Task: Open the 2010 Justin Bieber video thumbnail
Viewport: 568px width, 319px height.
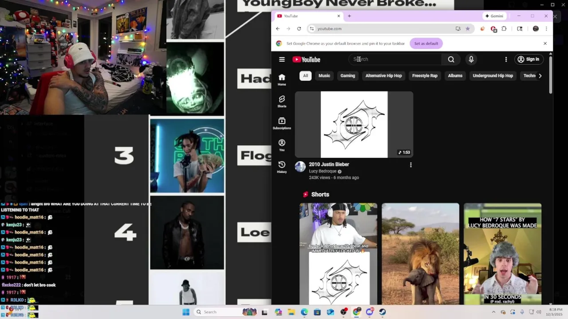Action: (x=354, y=124)
